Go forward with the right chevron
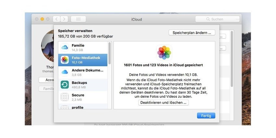This screenshot has width=276, height=138. [x=64, y=19]
